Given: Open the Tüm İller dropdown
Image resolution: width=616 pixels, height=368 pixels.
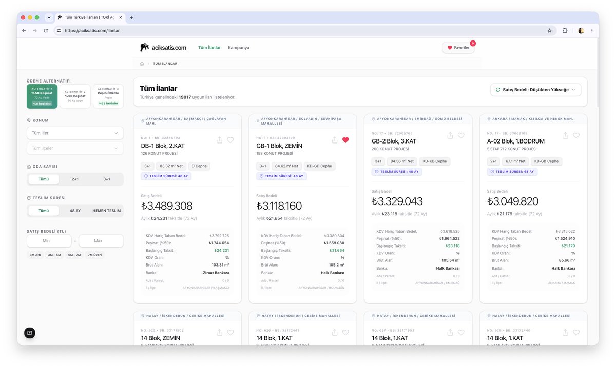Looking at the screenshot, I should (x=75, y=133).
